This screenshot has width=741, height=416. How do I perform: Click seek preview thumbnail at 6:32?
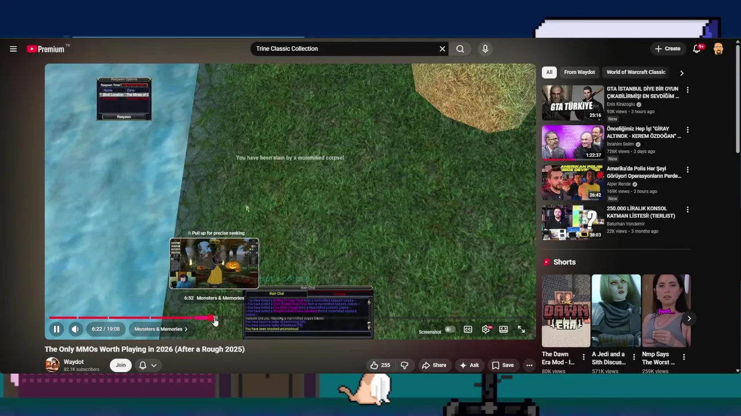click(x=214, y=263)
